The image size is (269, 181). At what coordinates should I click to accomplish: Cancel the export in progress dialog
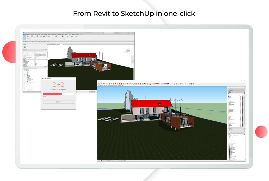[58, 102]
